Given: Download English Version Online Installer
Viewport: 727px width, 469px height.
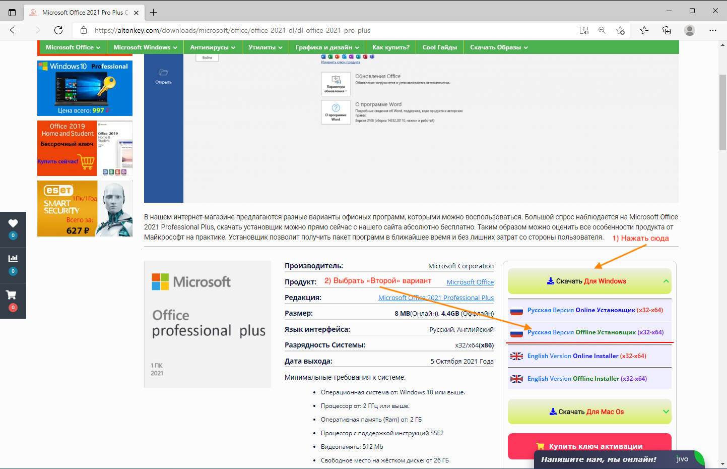Looking at the screenshot, I should 587,356.
